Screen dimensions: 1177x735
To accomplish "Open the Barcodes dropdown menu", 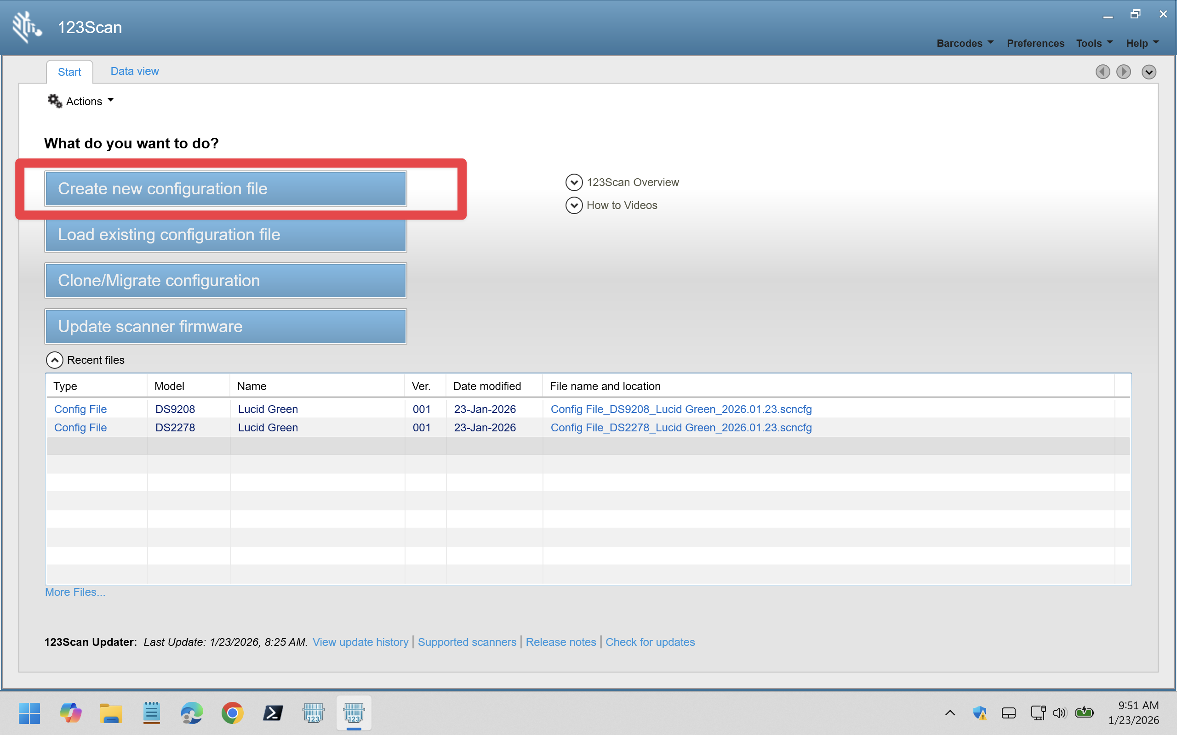I will (965, 43).
